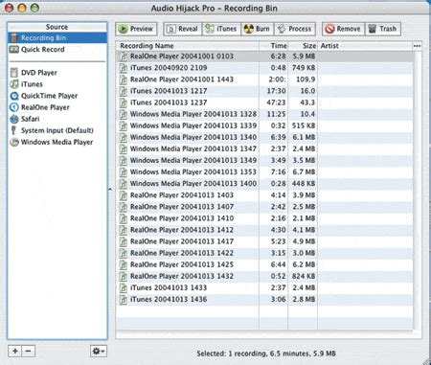This screenshot has width=431, height=365.
Task: Select recording iTunes 20041013 1436
Action: point(265,300)
